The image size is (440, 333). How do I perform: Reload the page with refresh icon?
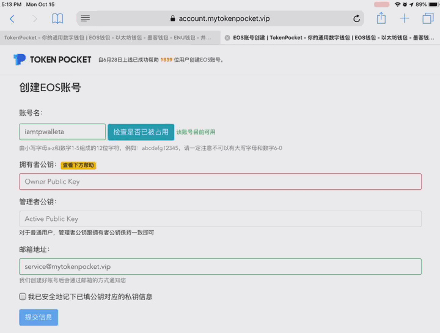tap(357, 18)
